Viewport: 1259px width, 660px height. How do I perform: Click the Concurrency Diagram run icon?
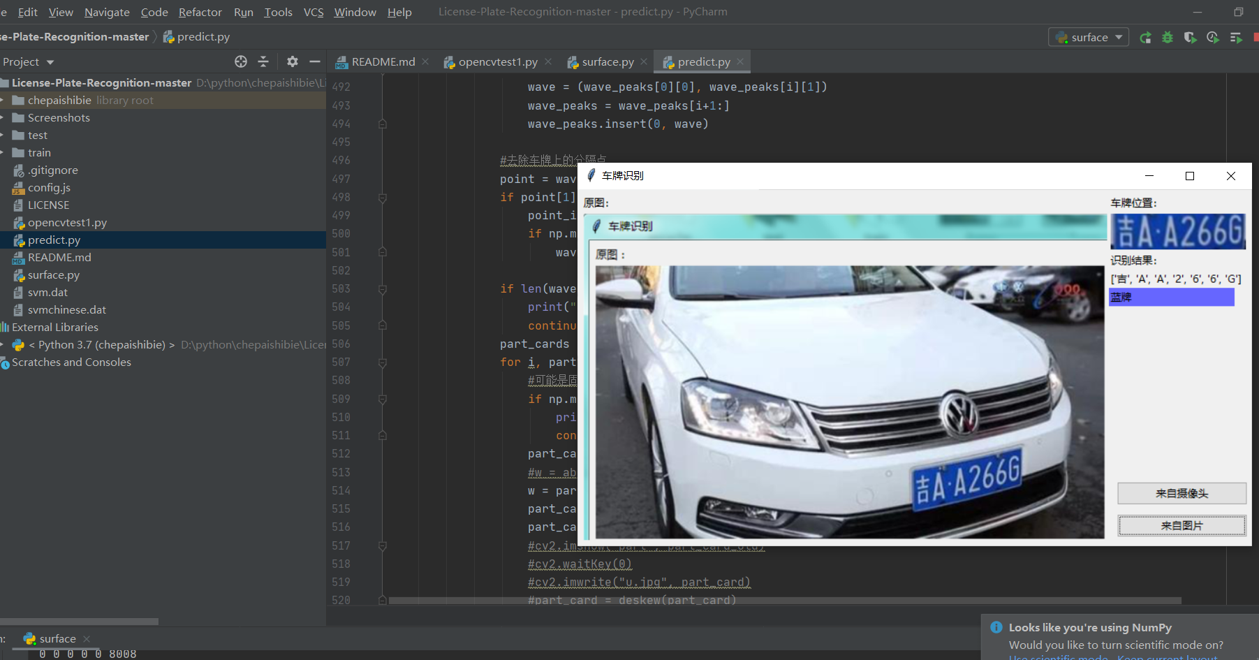tap(1236, 38)
